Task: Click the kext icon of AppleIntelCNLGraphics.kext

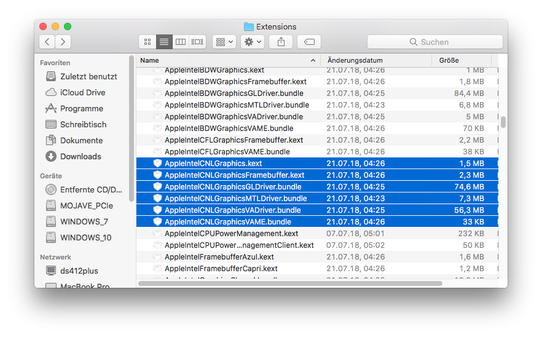Action: tap(157, 164)
